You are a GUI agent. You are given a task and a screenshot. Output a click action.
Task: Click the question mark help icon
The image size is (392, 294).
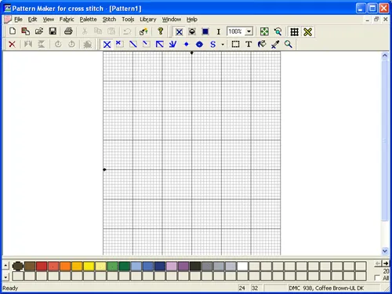click(161, 31)
